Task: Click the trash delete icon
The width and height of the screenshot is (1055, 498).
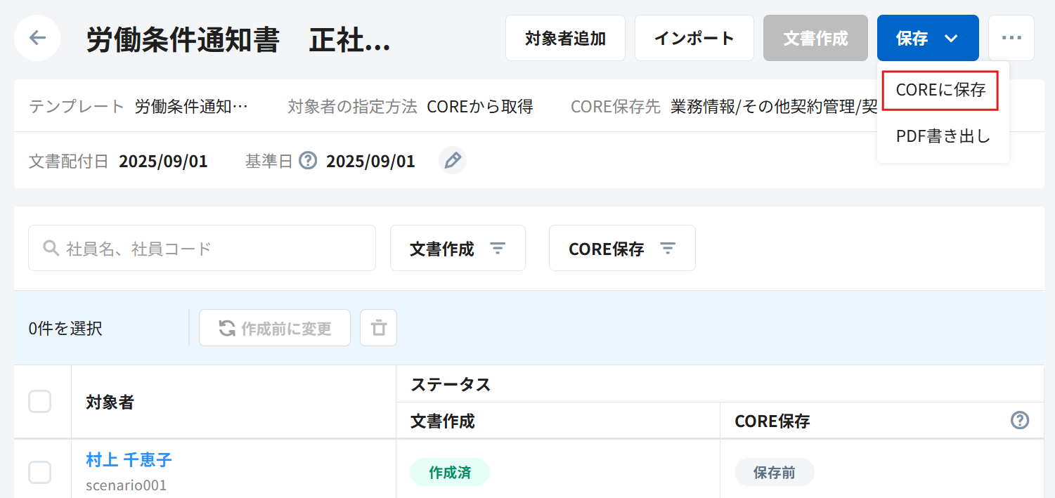Action: point(378,328)
